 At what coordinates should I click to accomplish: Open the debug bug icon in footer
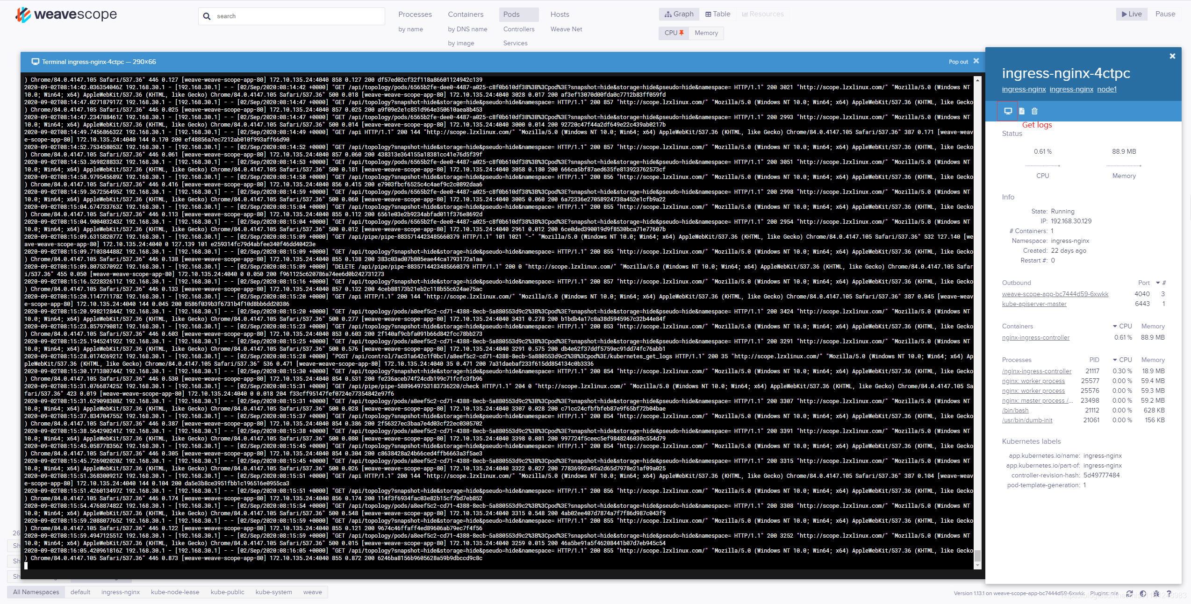pos(1156,593)
